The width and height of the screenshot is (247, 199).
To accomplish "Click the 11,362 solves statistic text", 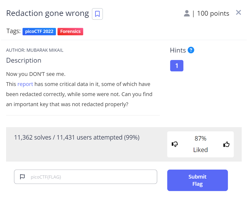I will [77, 137].
